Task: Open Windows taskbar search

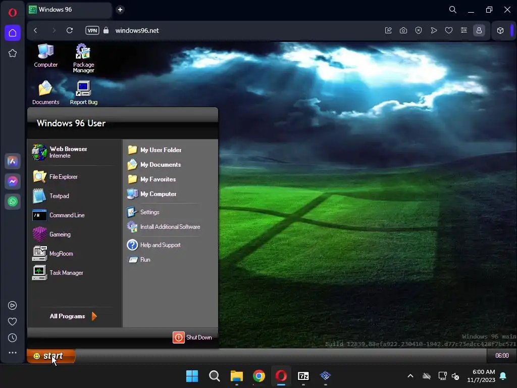Action: point(214,376)
